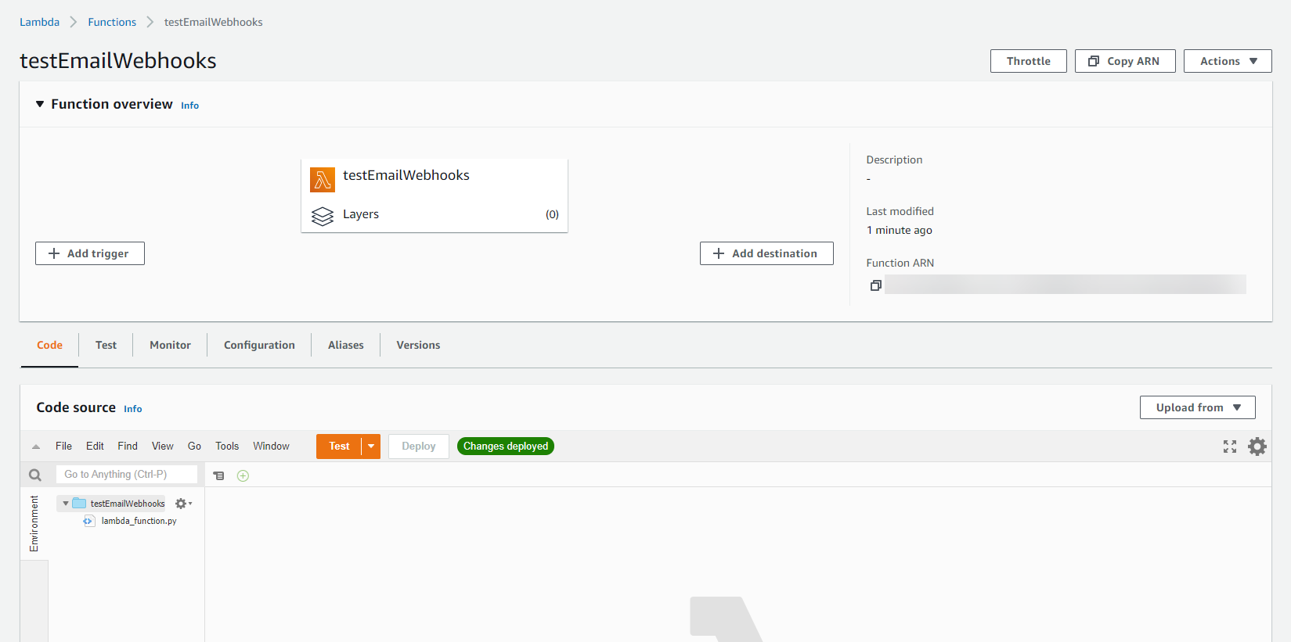
Task: Open the Tools menu in the editor
Action: 227,446
